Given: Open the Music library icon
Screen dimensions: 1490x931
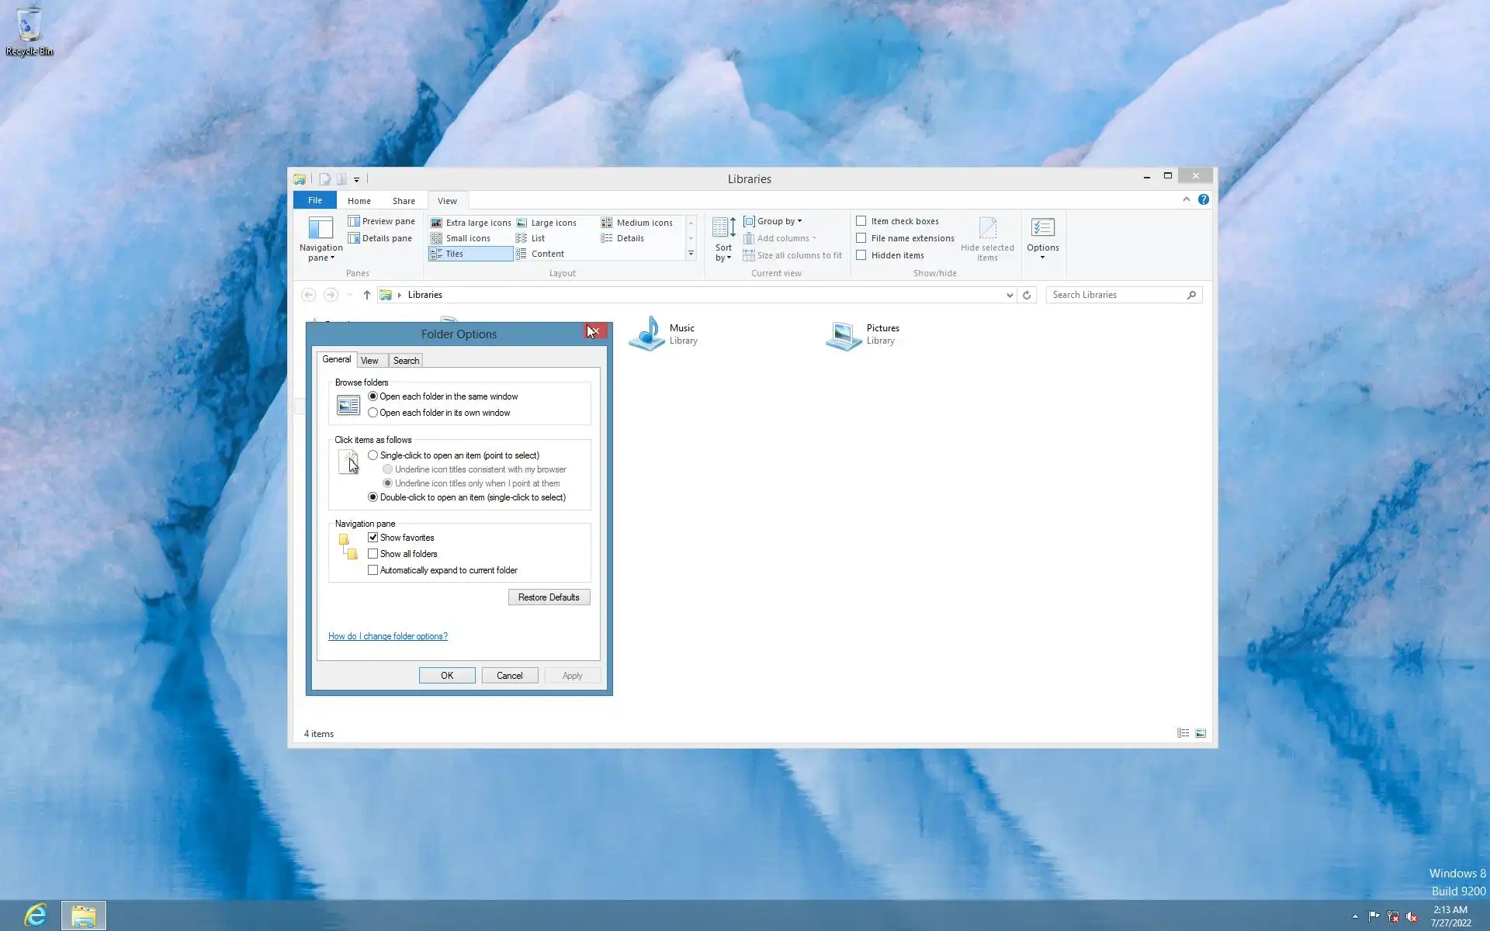Looking at the screenshot, I should (646, 334).
